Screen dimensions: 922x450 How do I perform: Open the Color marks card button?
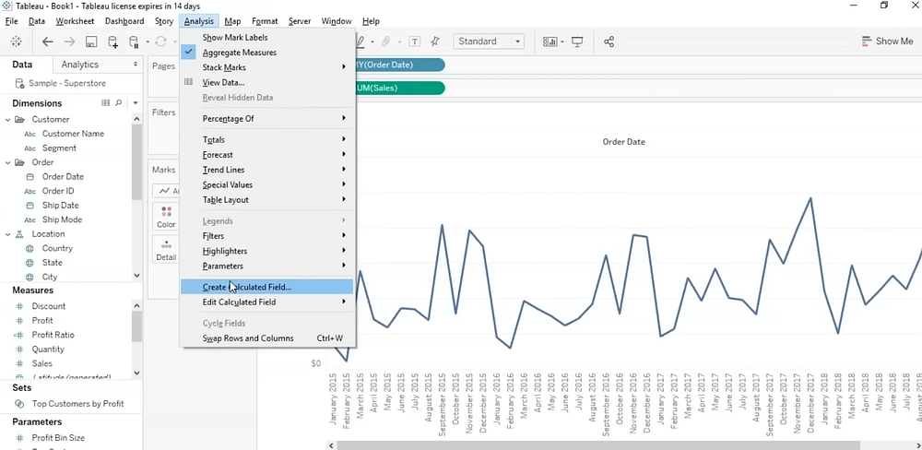point(166,217)
